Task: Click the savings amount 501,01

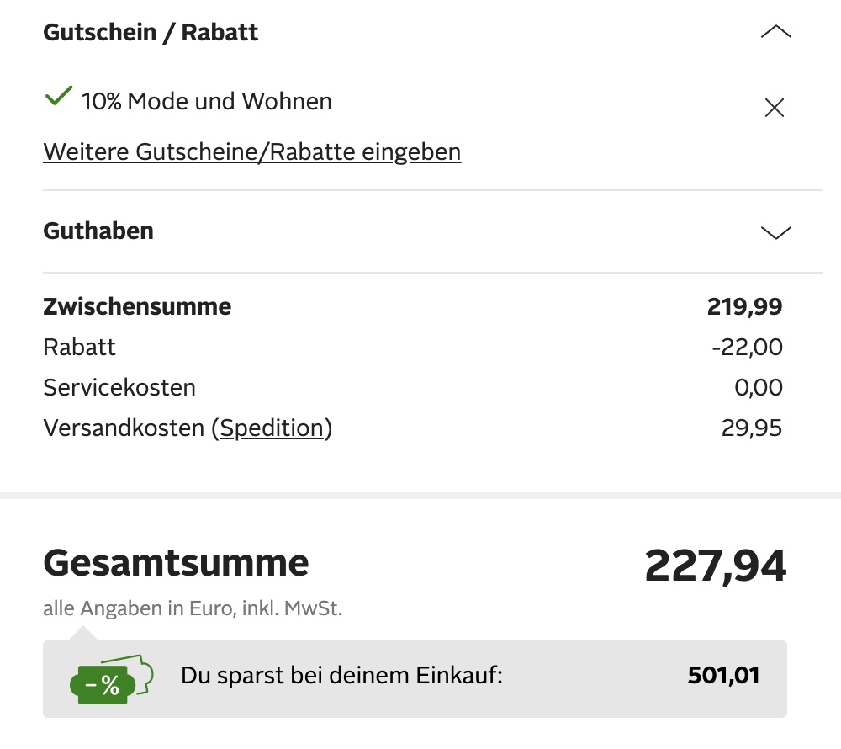Action: click(723, 675)
